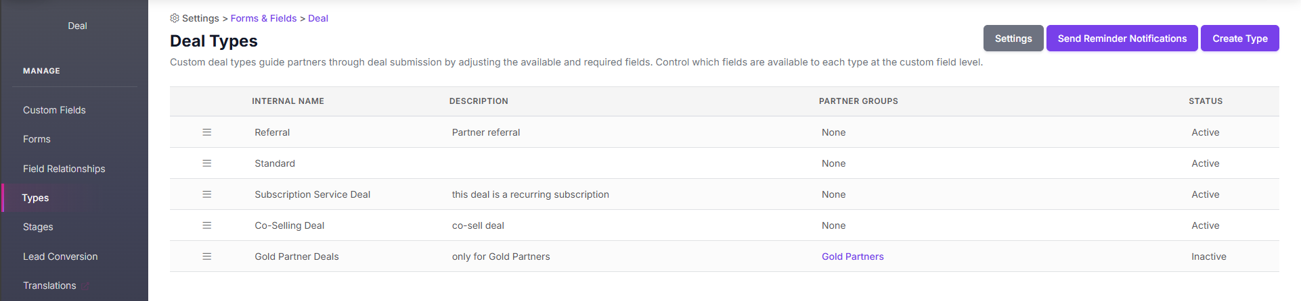This screenshot has height=301, width=1301.
Task: Navigate to Lead Conversion
Action: click(x=60, y=256)
